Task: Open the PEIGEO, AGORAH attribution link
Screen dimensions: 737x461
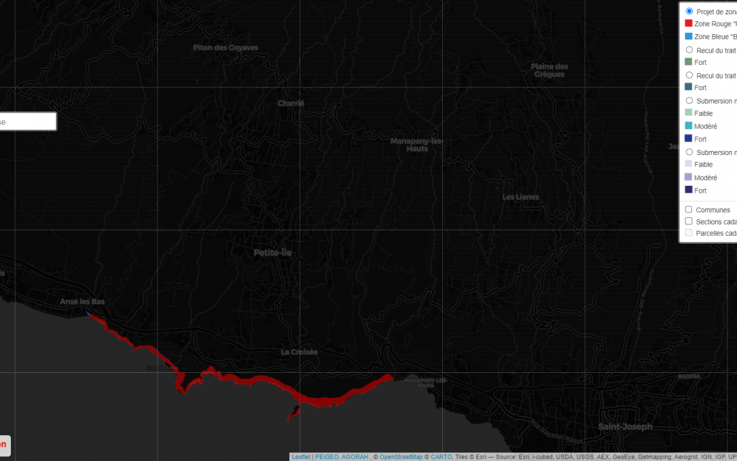Action: tap(342, 457)
